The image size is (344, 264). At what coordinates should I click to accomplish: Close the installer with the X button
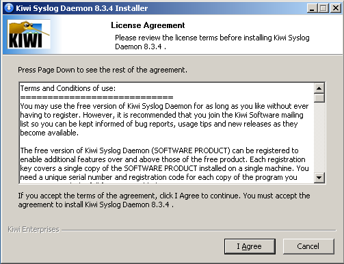click(x=336, y=8)
